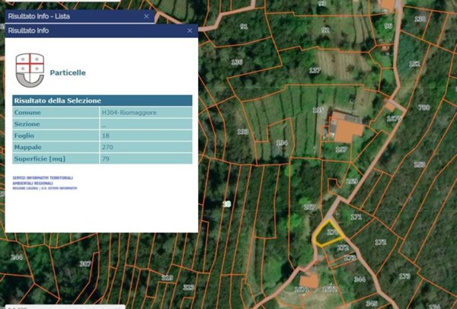Select parcel 227 on the map
The width and height of the screenshot is (457, 309).
coord(315,70)
